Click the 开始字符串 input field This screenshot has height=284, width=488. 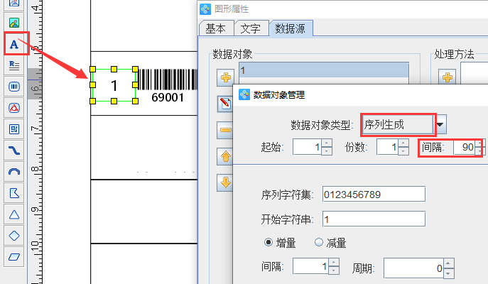374,219
